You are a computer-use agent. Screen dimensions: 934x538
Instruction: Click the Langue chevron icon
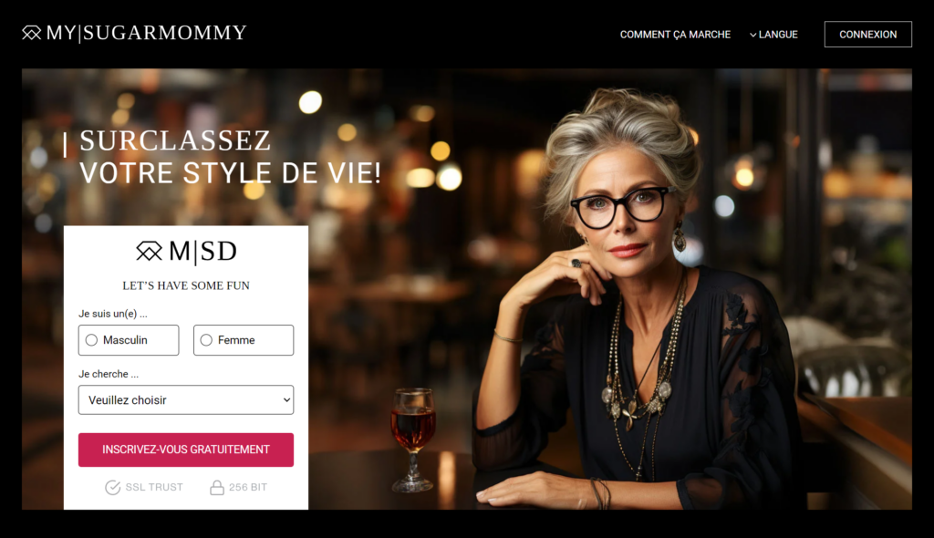click(x=752, y=36)
